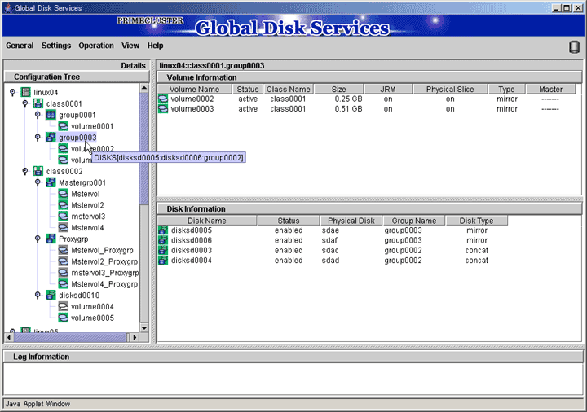This screenshot has width=587, height=412.
Task: Click the class0001 class icon
Action: (x=38, y=103)
